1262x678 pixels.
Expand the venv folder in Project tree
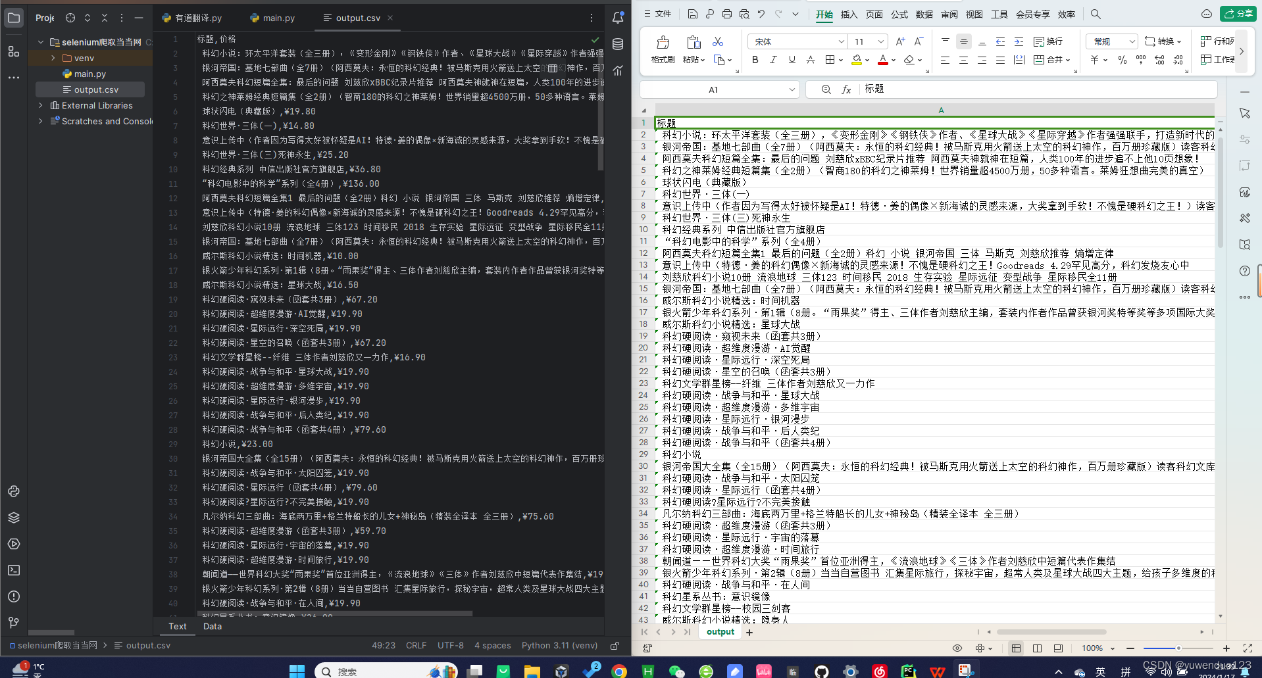tap(53, 58)
